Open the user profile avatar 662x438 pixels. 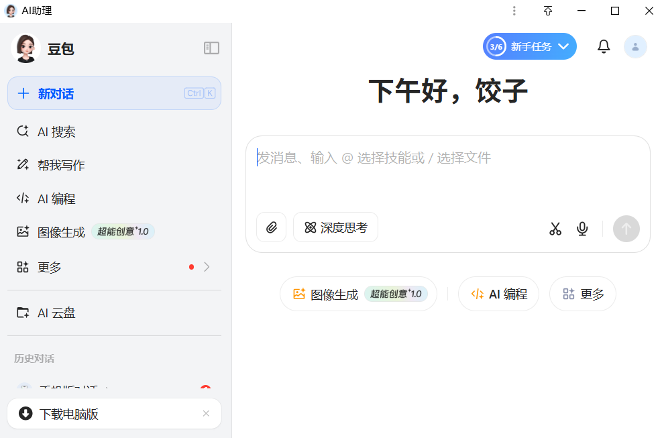[635, 46]
